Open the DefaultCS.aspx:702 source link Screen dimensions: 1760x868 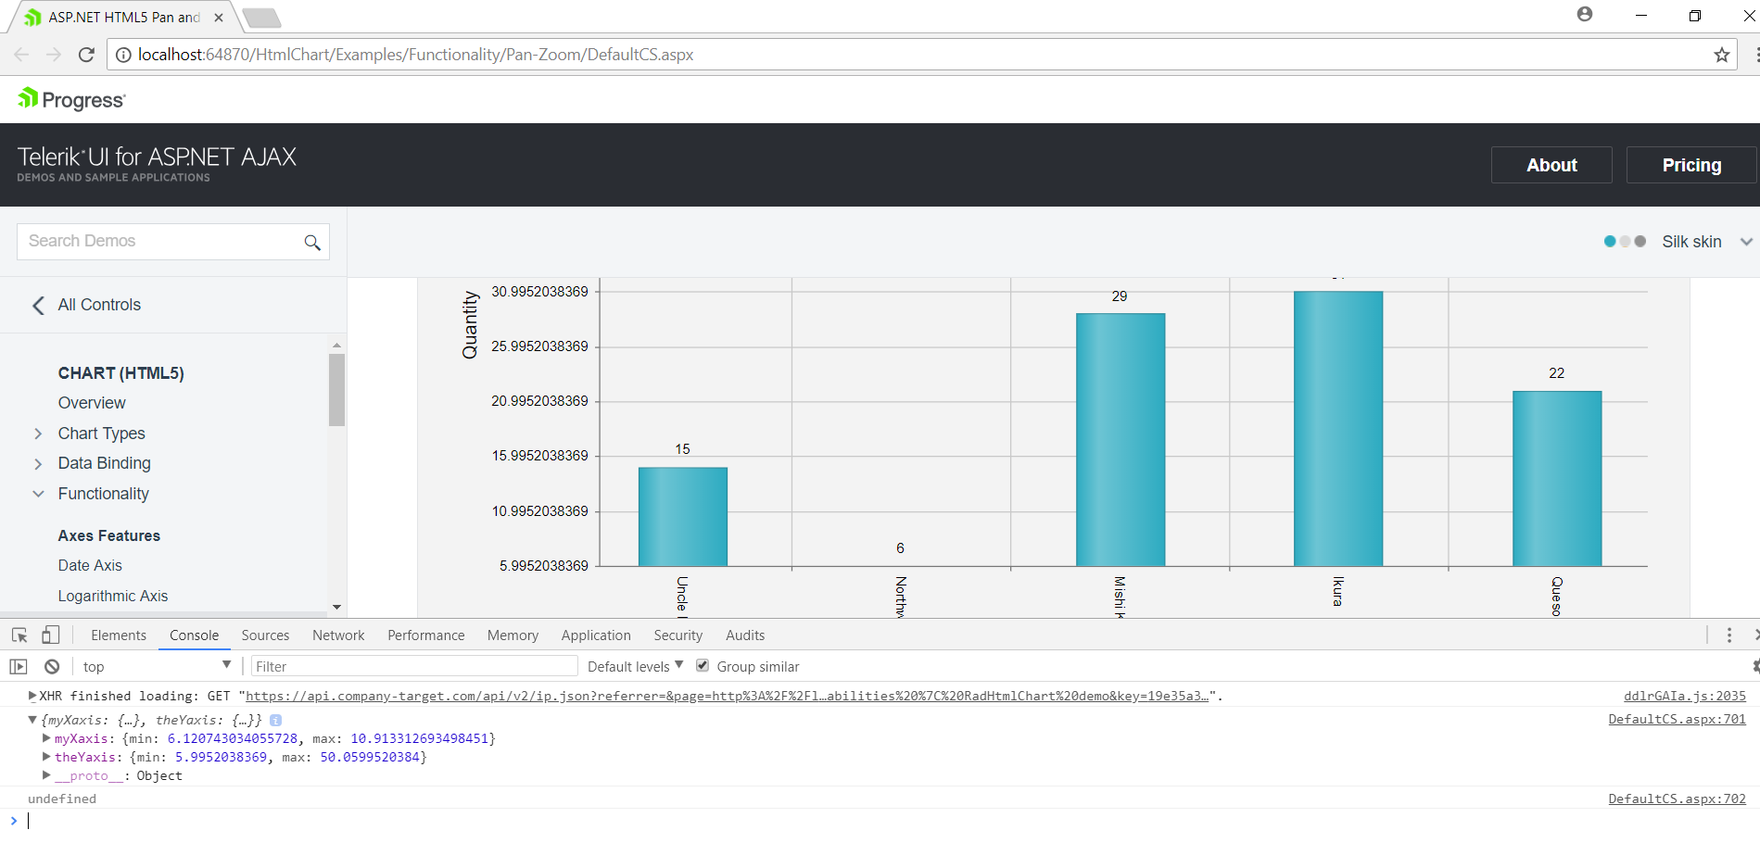tap(1678, 799)
